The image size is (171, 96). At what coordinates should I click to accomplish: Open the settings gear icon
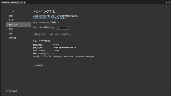[169, 3]
